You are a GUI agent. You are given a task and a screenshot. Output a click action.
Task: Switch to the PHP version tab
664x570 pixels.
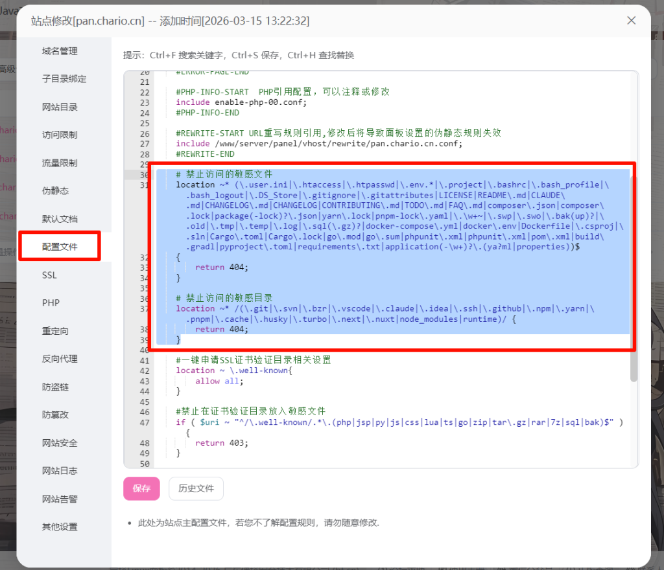(x=51, y=303)
